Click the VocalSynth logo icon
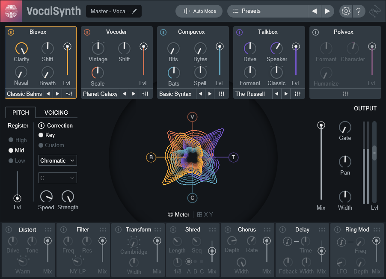Image resolution: width=386 pixels, height=279 pixels. point(11,11)
